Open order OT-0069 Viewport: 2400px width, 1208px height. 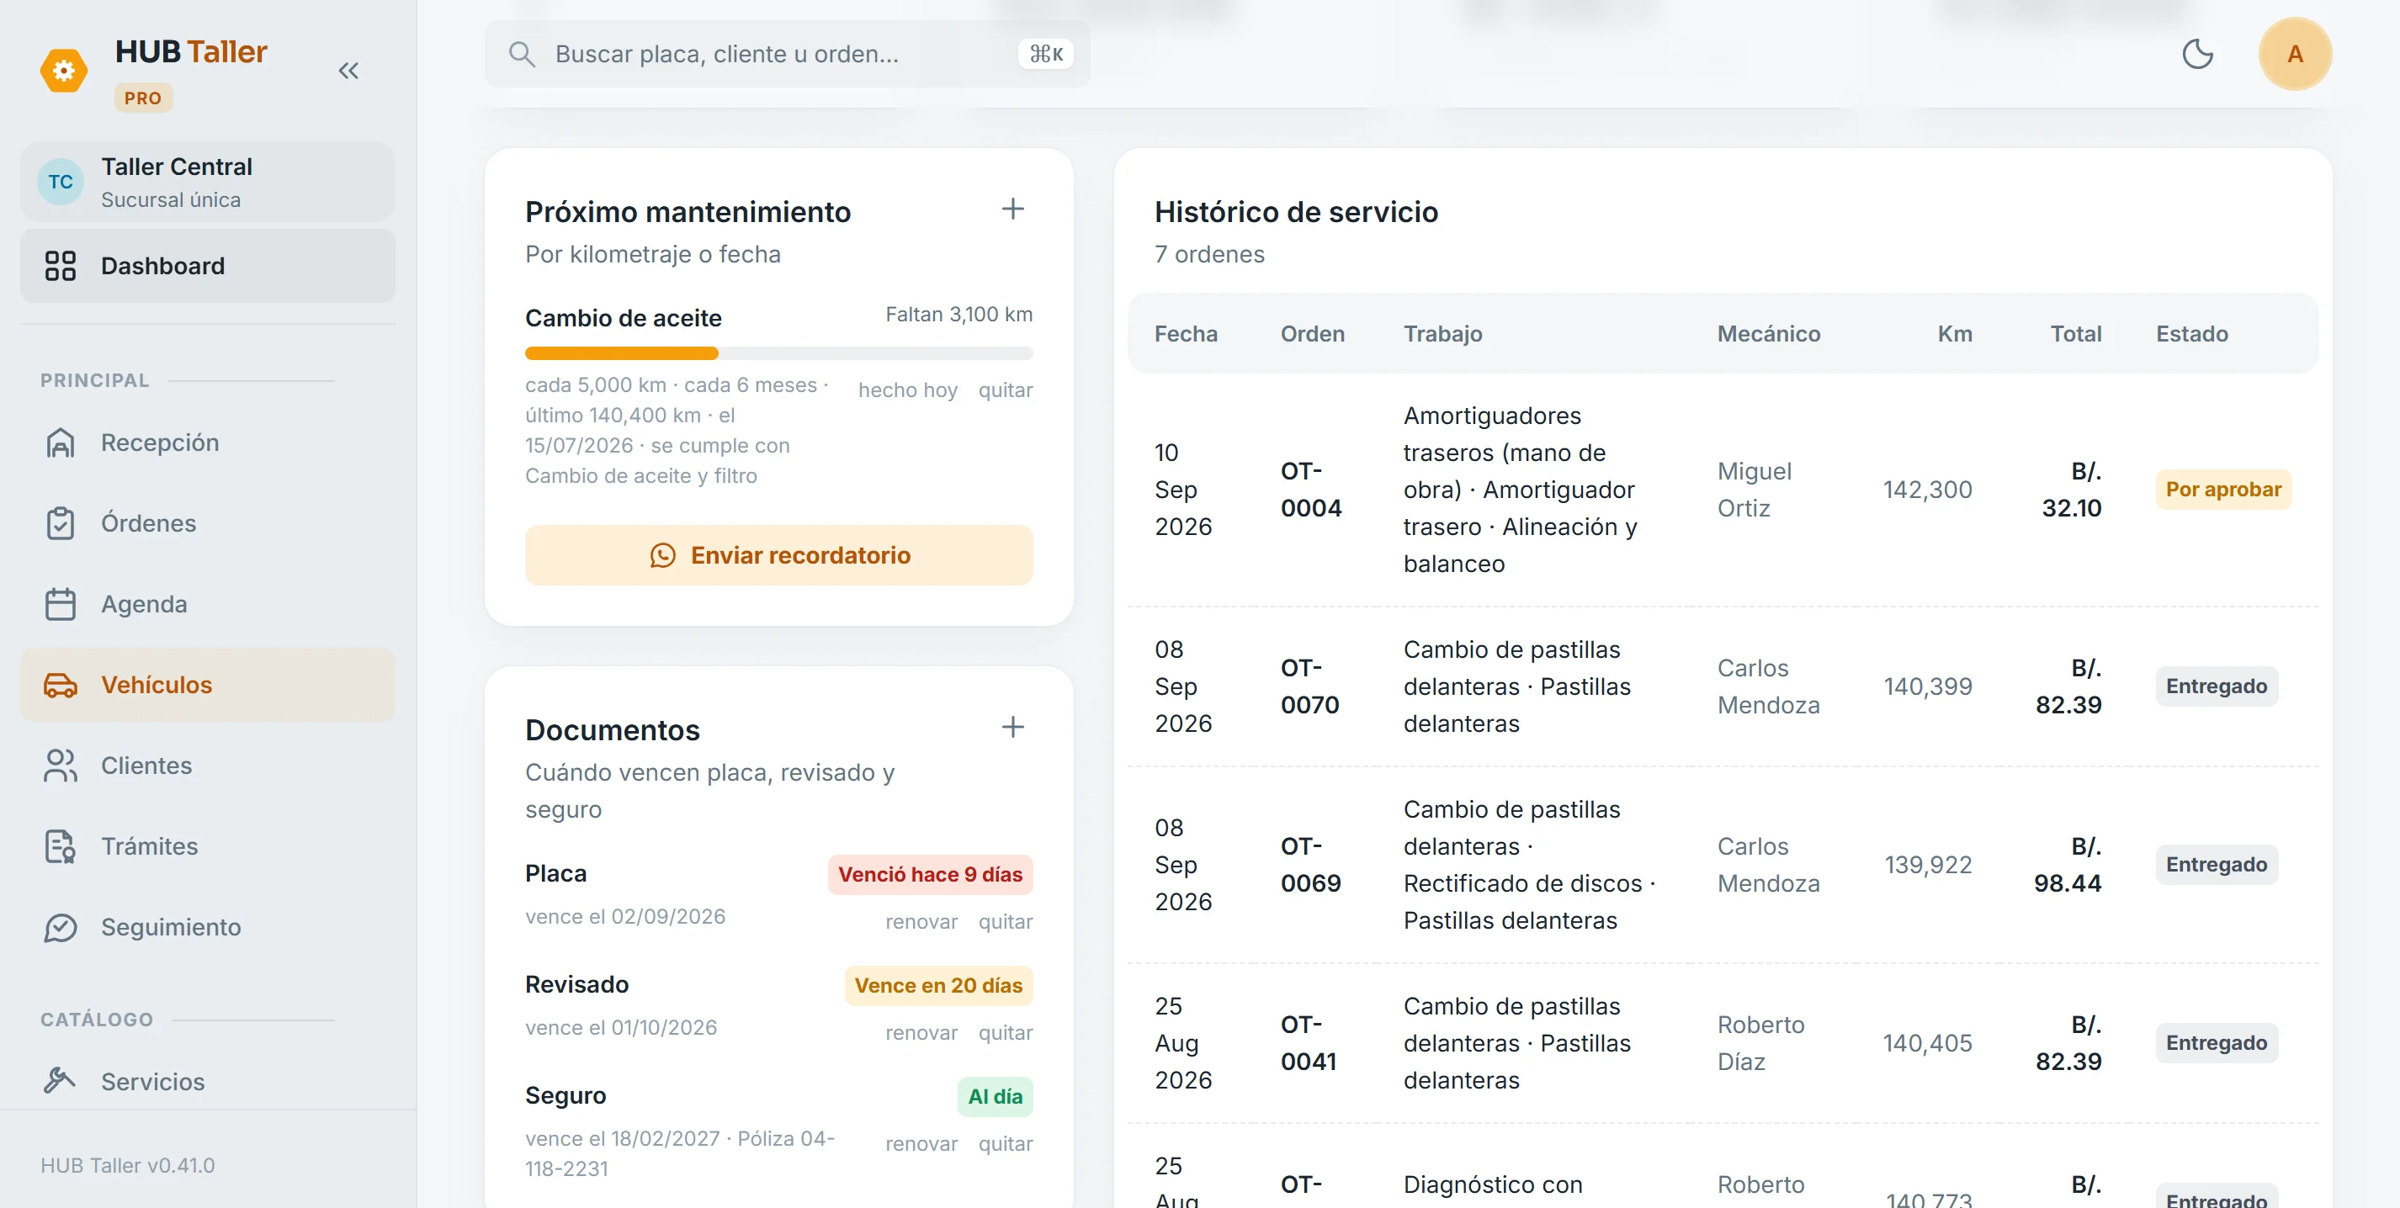pos(1311,864)
